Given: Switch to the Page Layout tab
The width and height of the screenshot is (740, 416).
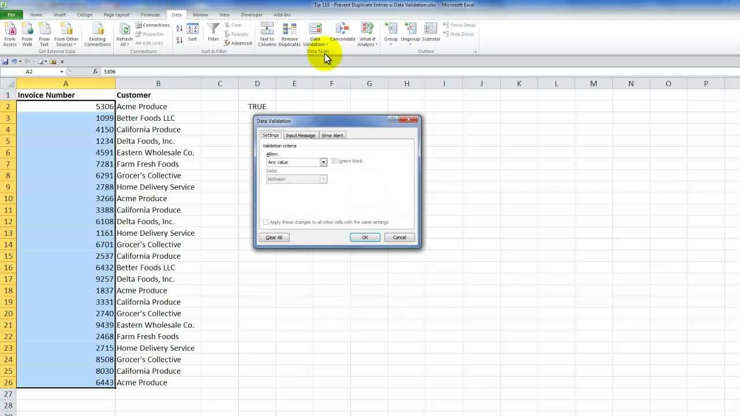Looking at the screenshot, I should point(116,14).
